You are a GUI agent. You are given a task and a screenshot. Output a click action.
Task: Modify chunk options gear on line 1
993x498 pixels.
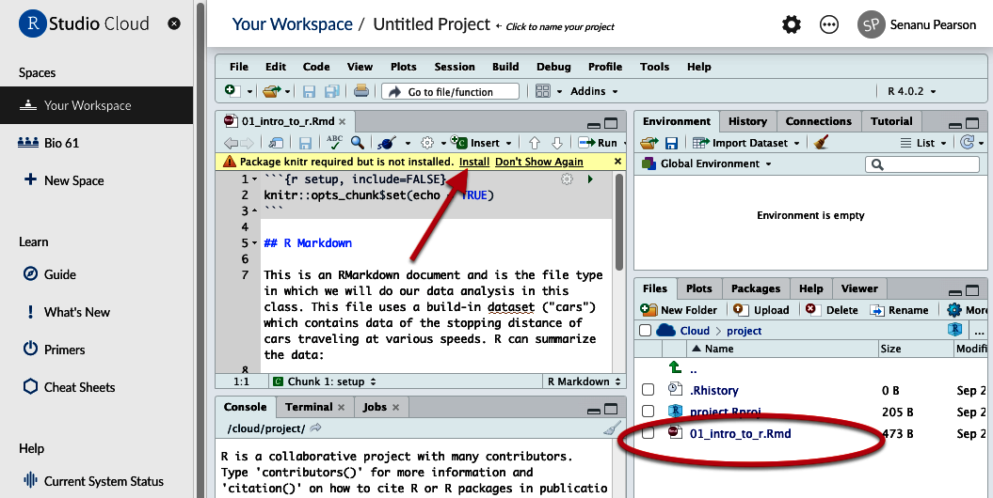click(x=567, y=179)
